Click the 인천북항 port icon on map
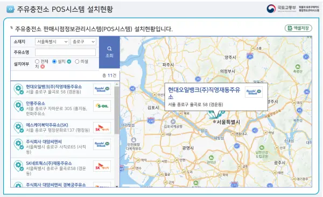The width and height of the screenshot is (323, 197). click(x=134, y=140)
